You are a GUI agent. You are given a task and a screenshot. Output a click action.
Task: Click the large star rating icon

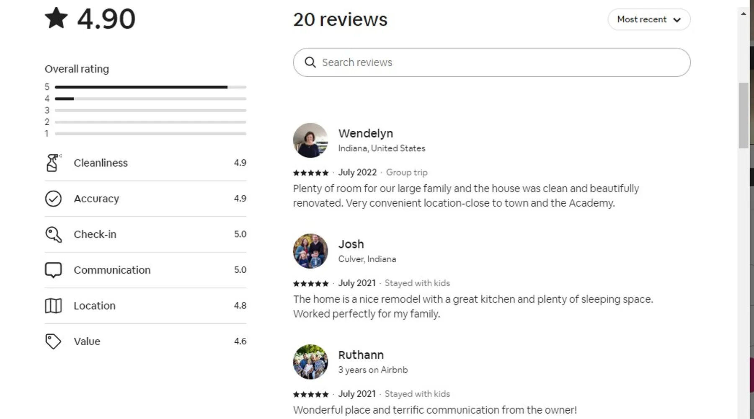[56, 18]
